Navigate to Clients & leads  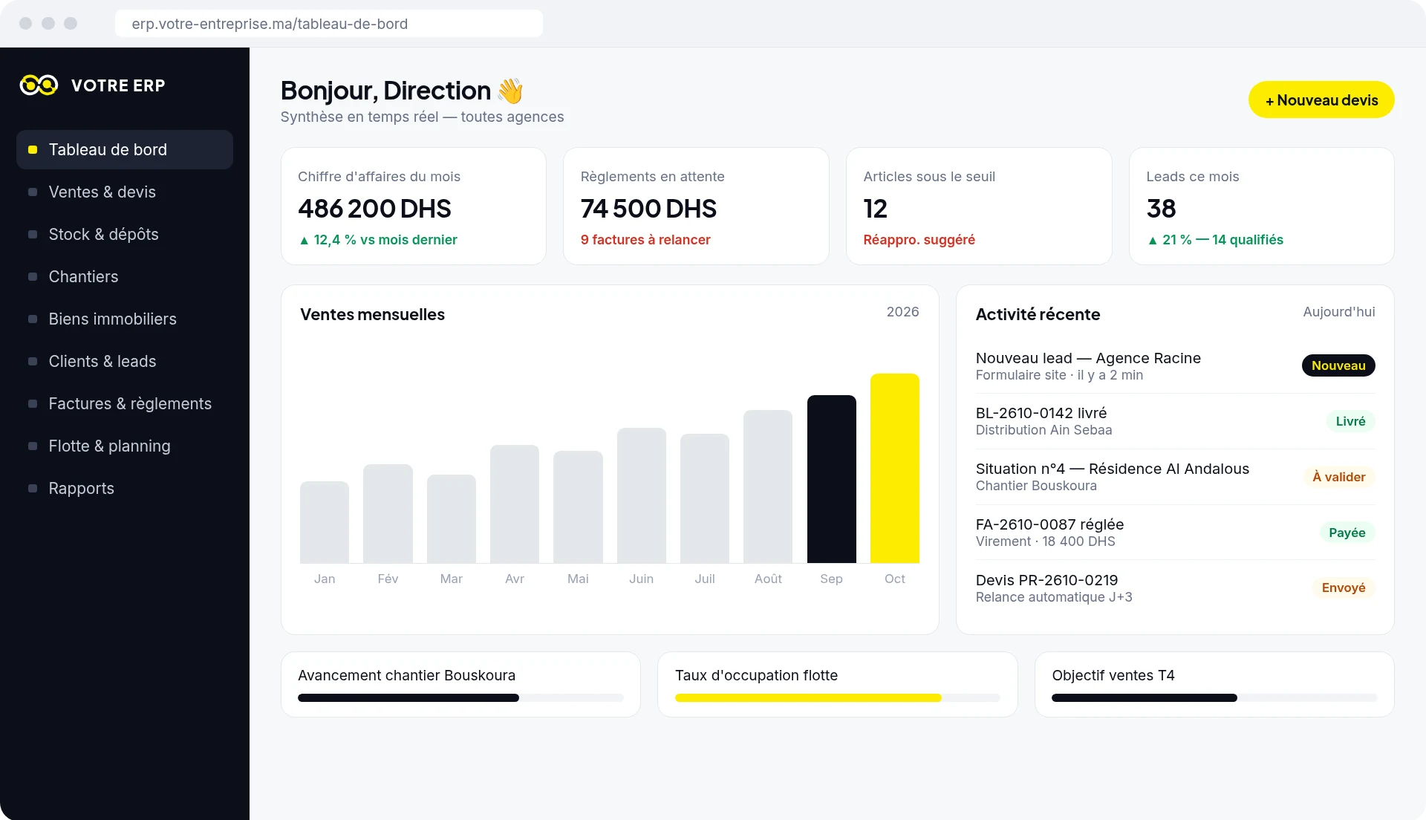click(125, 361)
